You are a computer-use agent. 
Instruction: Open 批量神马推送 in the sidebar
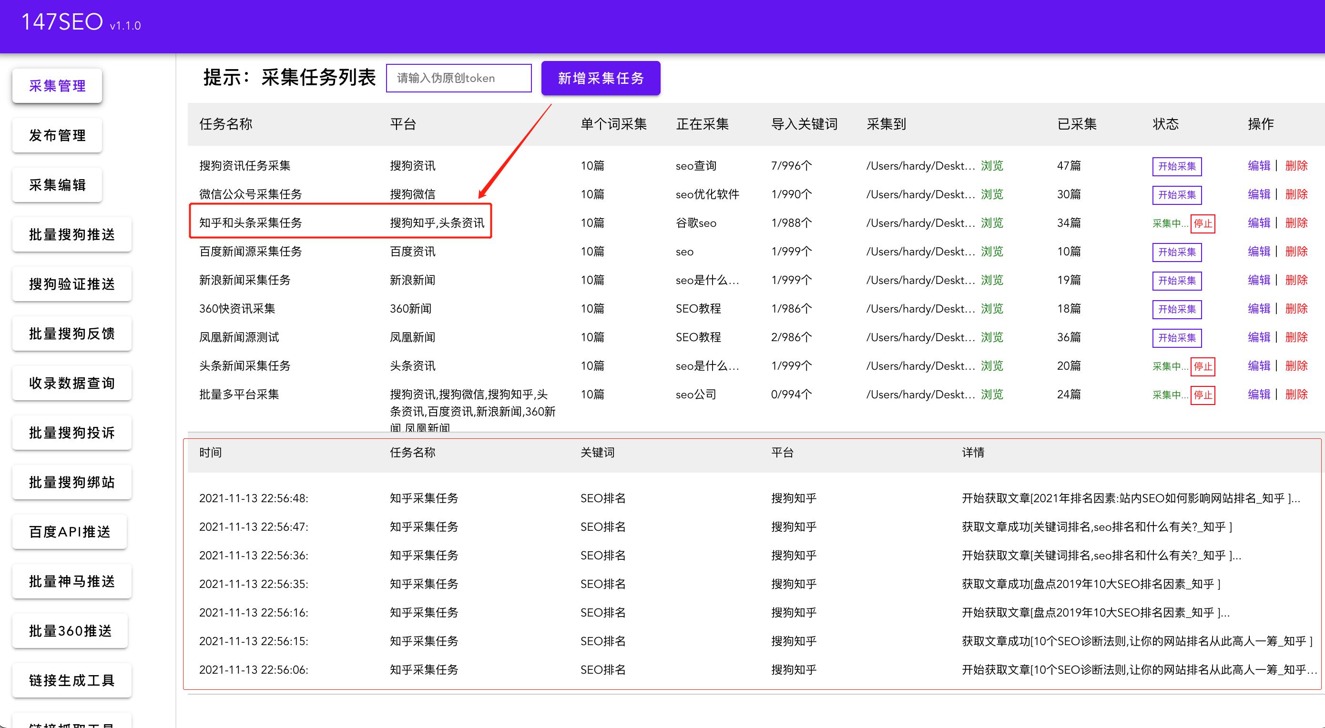click(72, 581)
